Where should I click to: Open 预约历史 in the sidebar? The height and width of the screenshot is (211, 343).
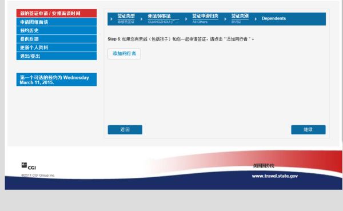click(x=57, y=30)
